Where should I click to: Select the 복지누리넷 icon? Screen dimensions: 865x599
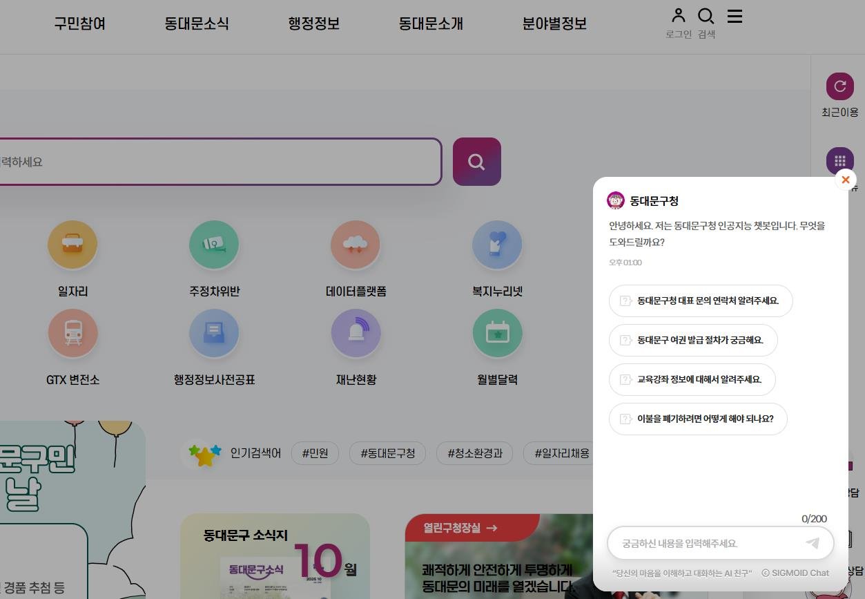(x=497, y=245)
